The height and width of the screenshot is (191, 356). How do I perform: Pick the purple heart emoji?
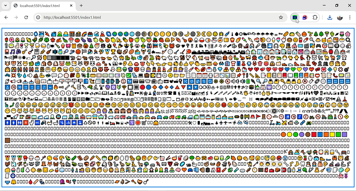305,70
